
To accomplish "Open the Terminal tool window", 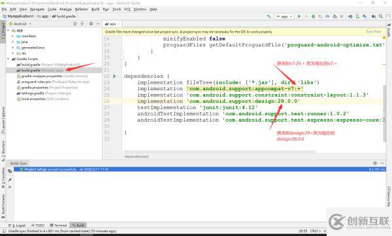I will [x=58, y=226].
